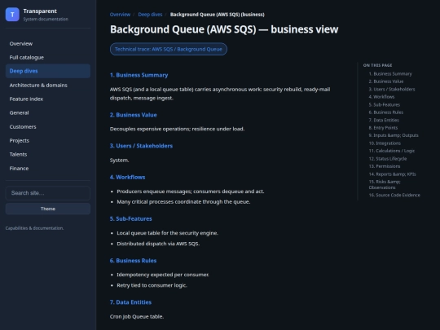Viewport: 440px width, 330px height.
Task: Open the Talents section
Action: [48, 154]
